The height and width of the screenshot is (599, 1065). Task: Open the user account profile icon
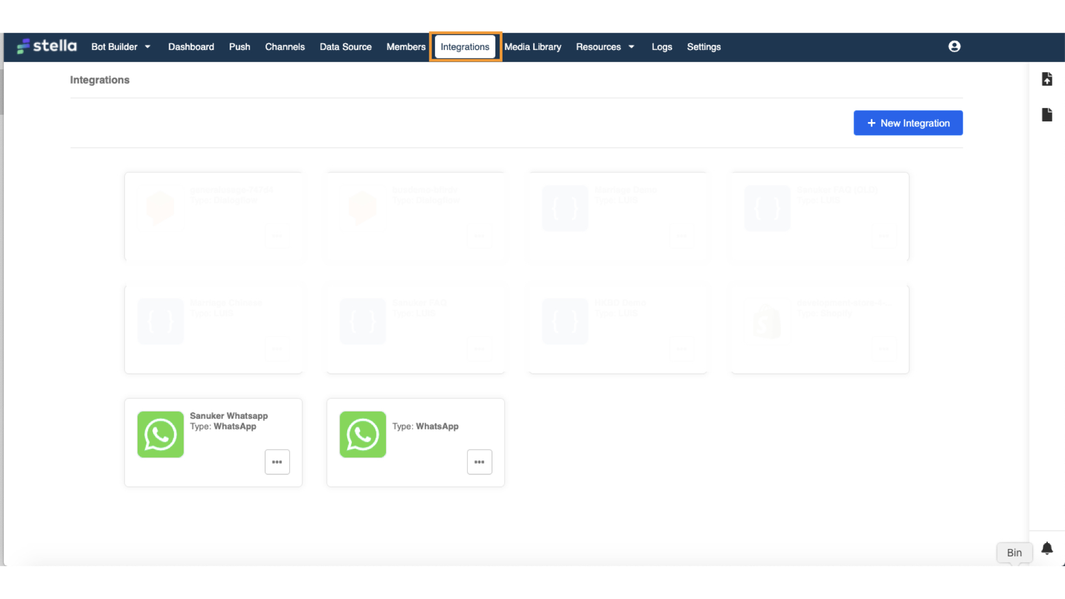pos(954,47)
